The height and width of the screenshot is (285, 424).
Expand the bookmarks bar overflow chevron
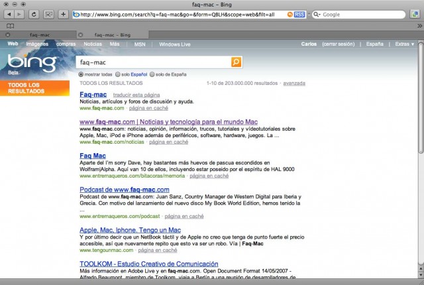(x=419, y=26)
